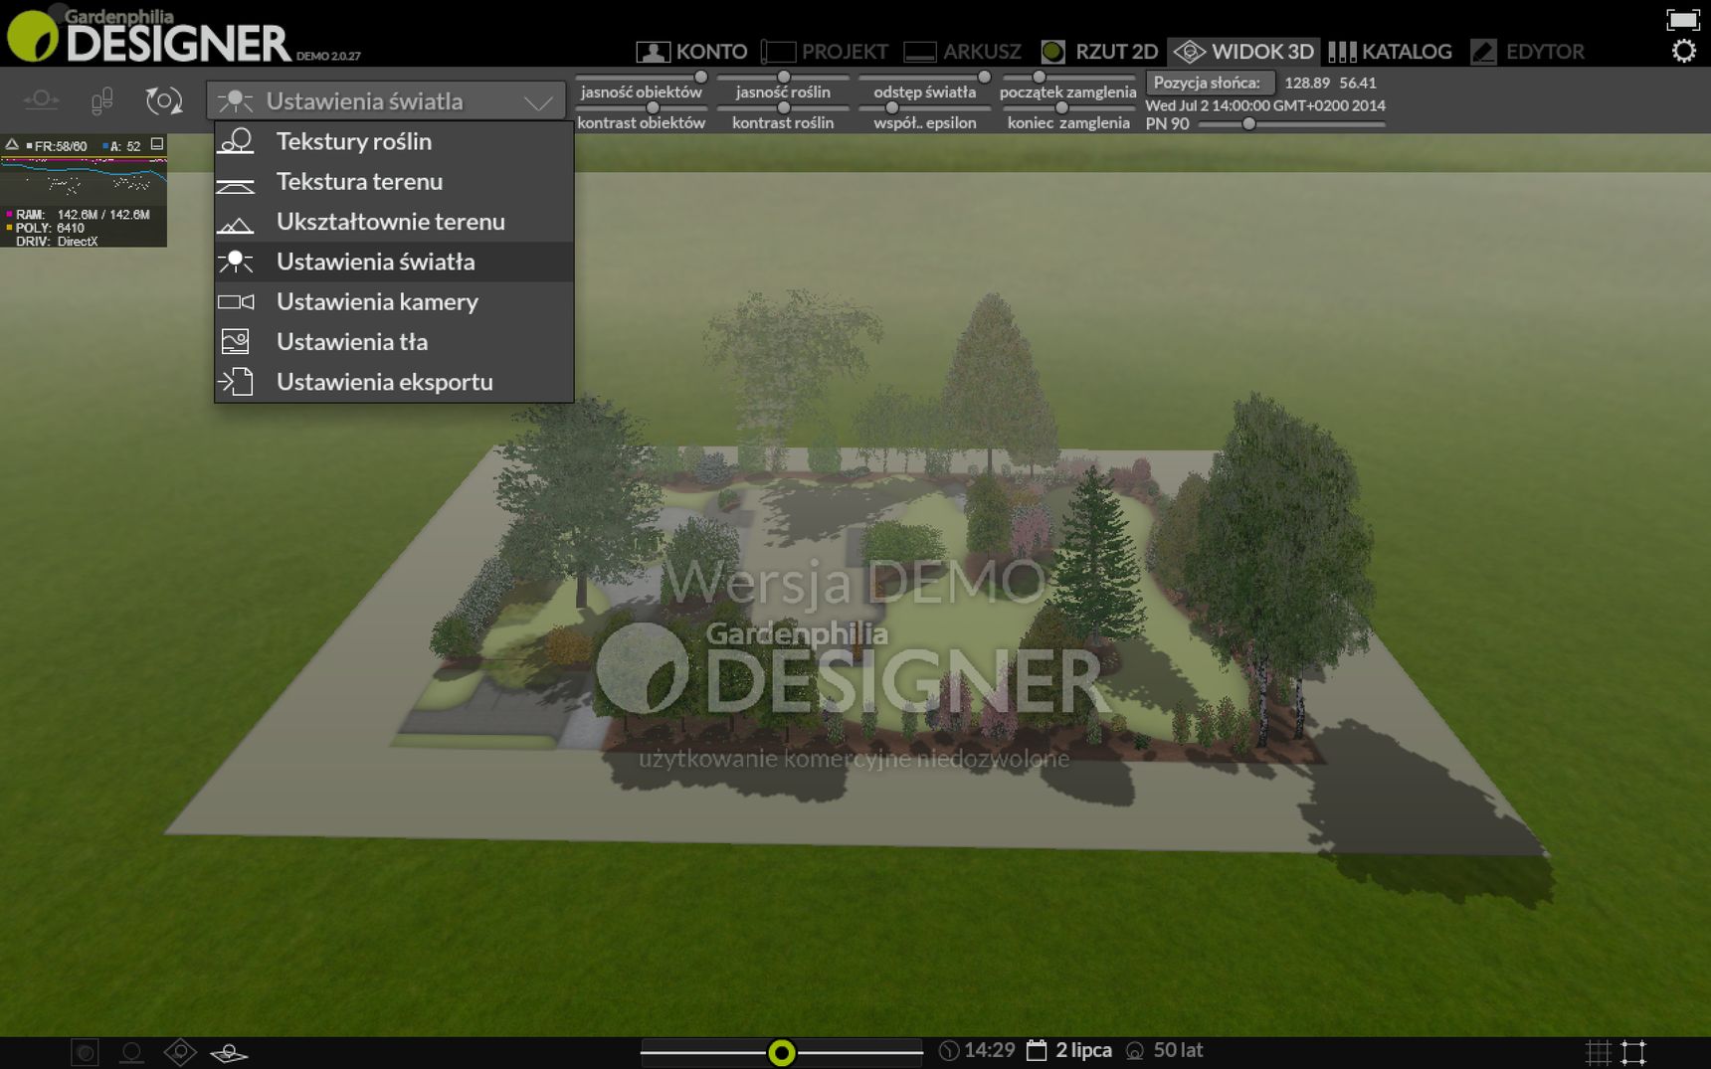This screenshot has width=1711, height=1069.
Task: Click the sun date text Wed Jul 2 14:00:00
Action: pos(1265,105)
